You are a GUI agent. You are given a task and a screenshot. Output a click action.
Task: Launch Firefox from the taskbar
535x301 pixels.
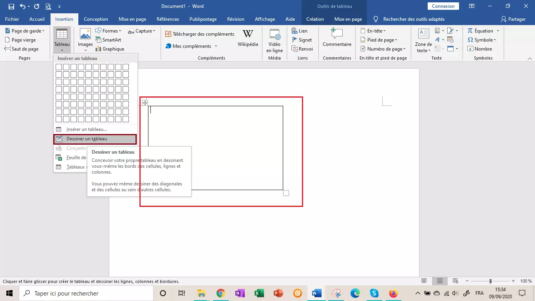click(393, 293)
